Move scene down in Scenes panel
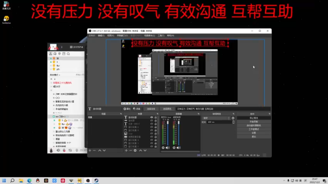Viewport: 328px width, 184px height. click(104, 150)
